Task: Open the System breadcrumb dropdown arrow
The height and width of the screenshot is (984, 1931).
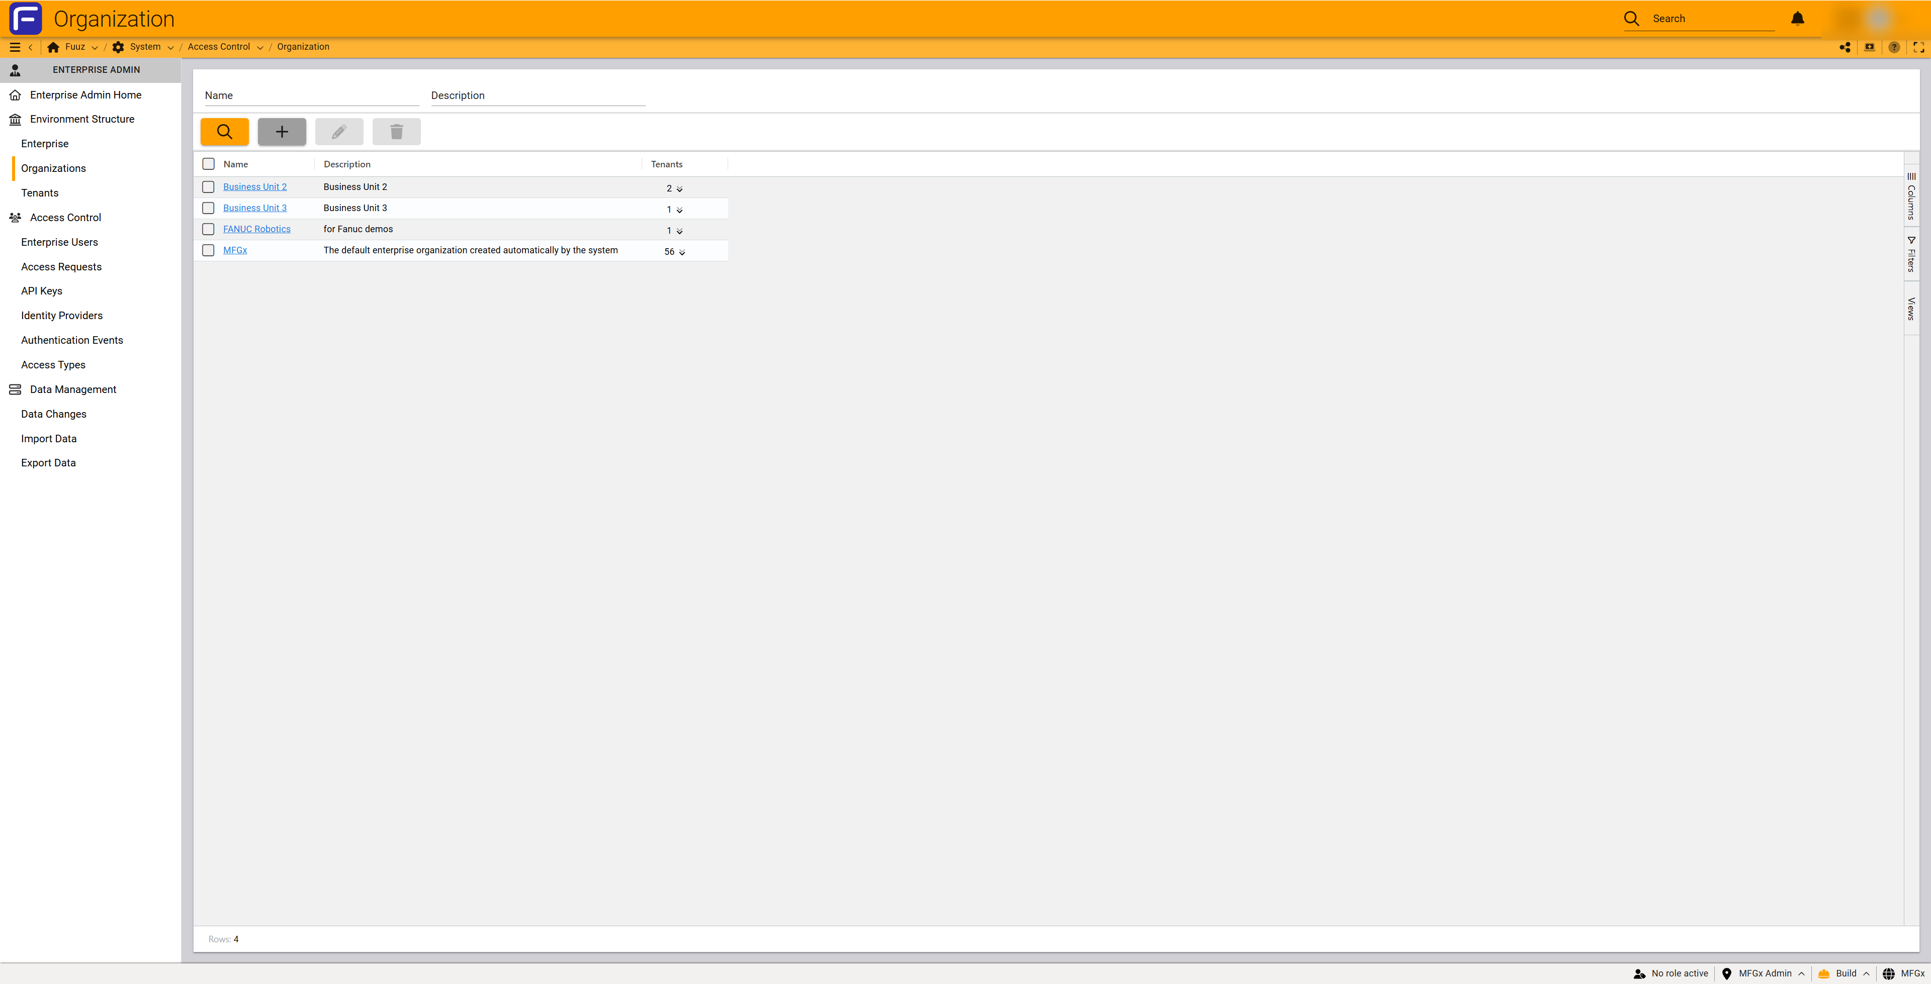Action: [x=170, y=48]
